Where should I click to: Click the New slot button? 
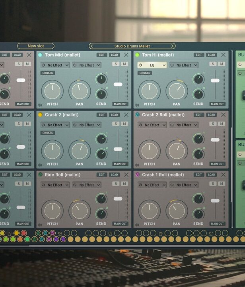coord(36,46)
